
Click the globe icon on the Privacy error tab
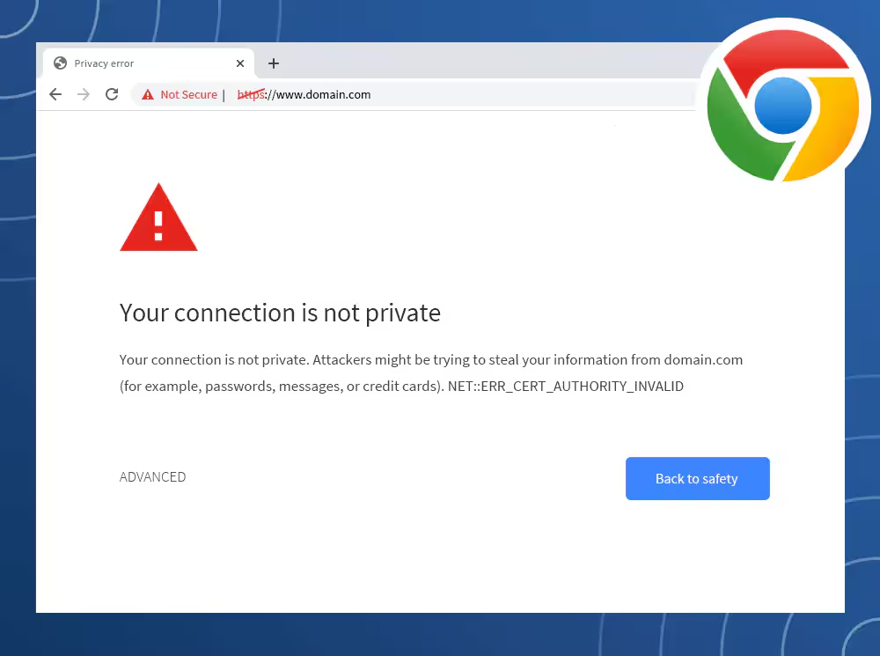point(60,63)
